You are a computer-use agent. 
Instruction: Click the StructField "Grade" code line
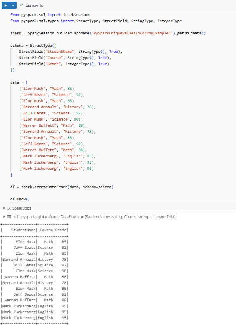pyautogui.click(x=64, y=64)
